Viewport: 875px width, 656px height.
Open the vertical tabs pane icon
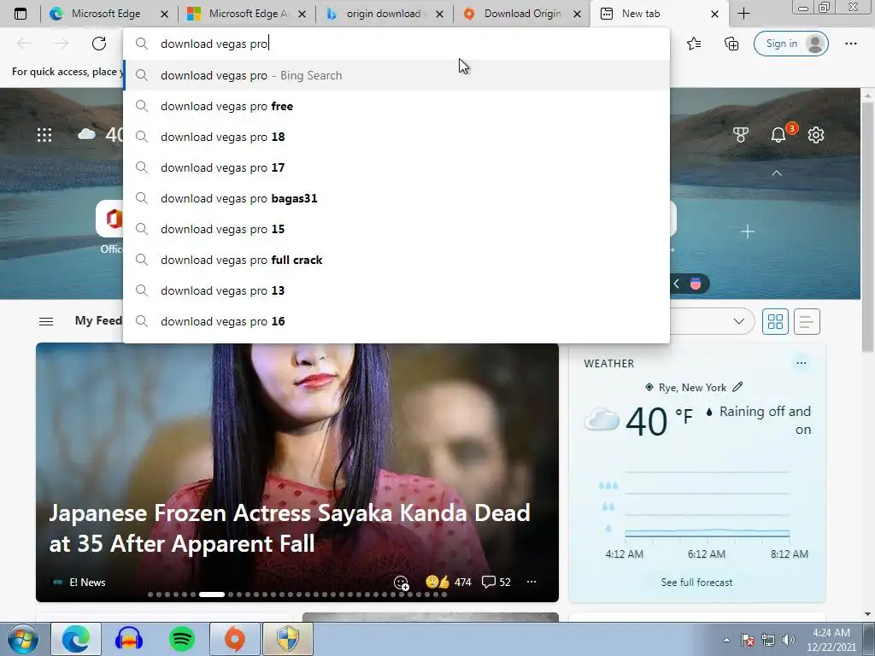21,14
